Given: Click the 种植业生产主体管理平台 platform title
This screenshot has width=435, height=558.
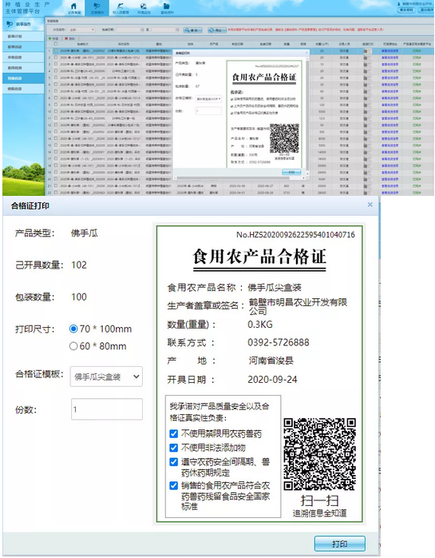Looking at the screenshot, I should coord(27,8).
